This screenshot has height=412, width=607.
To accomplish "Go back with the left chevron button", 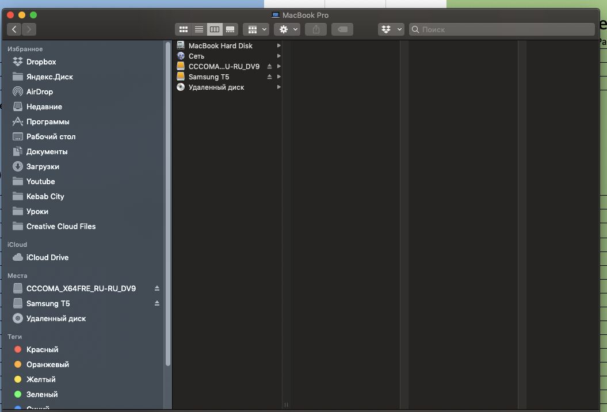I will (14, 29).
